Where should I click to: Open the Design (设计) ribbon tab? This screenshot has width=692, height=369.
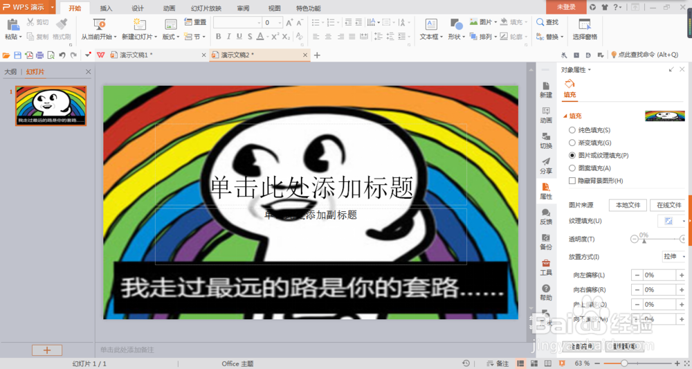tap(138, 8)
